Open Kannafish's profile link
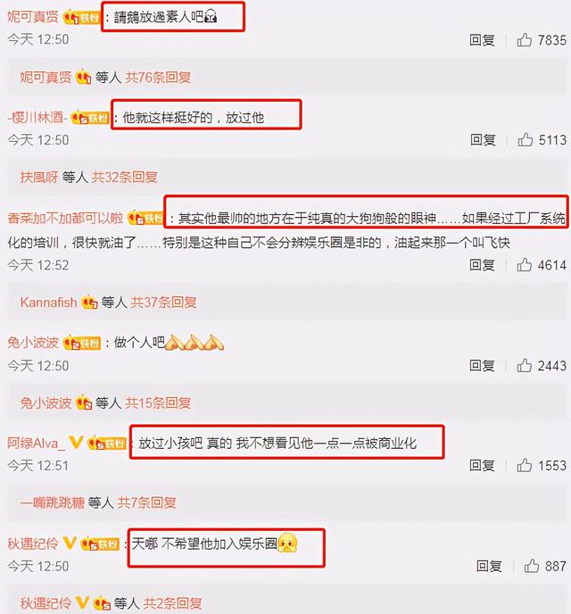Image resolution: width=571 pixels, height=614 pixels. point(48,303)
